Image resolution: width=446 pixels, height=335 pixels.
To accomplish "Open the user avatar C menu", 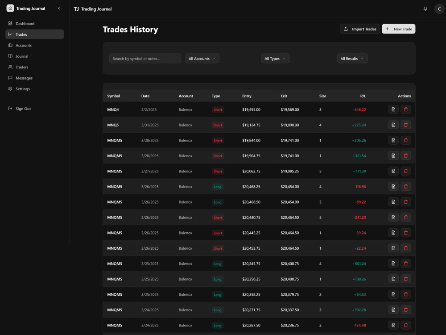I will (x=439, y=9).
